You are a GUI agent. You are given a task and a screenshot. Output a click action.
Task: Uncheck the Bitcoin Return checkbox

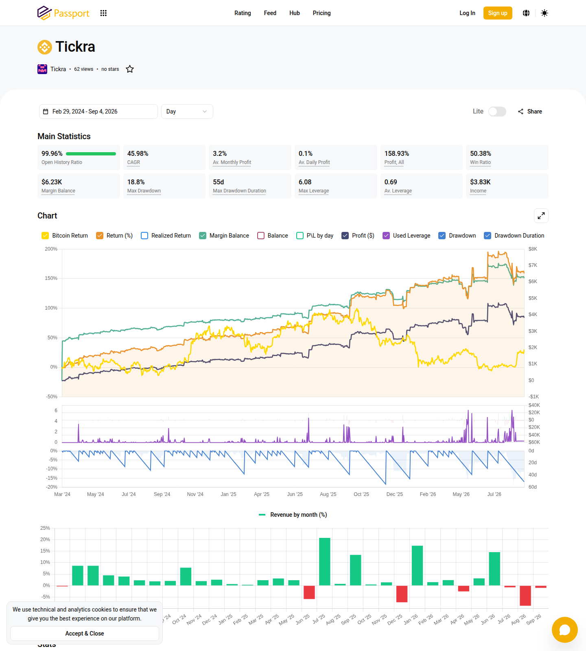(x=45, y=236)
